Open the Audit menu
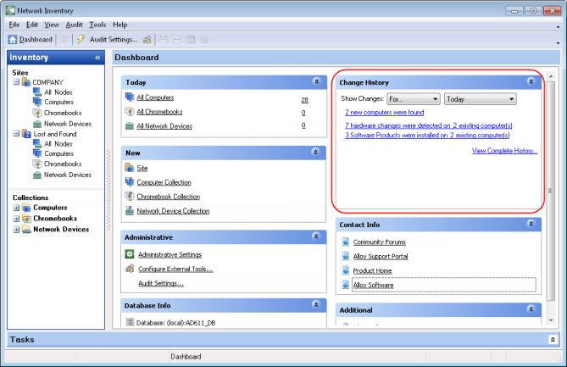The width and height of the screenshot is (567, 367). coord(74,25)
